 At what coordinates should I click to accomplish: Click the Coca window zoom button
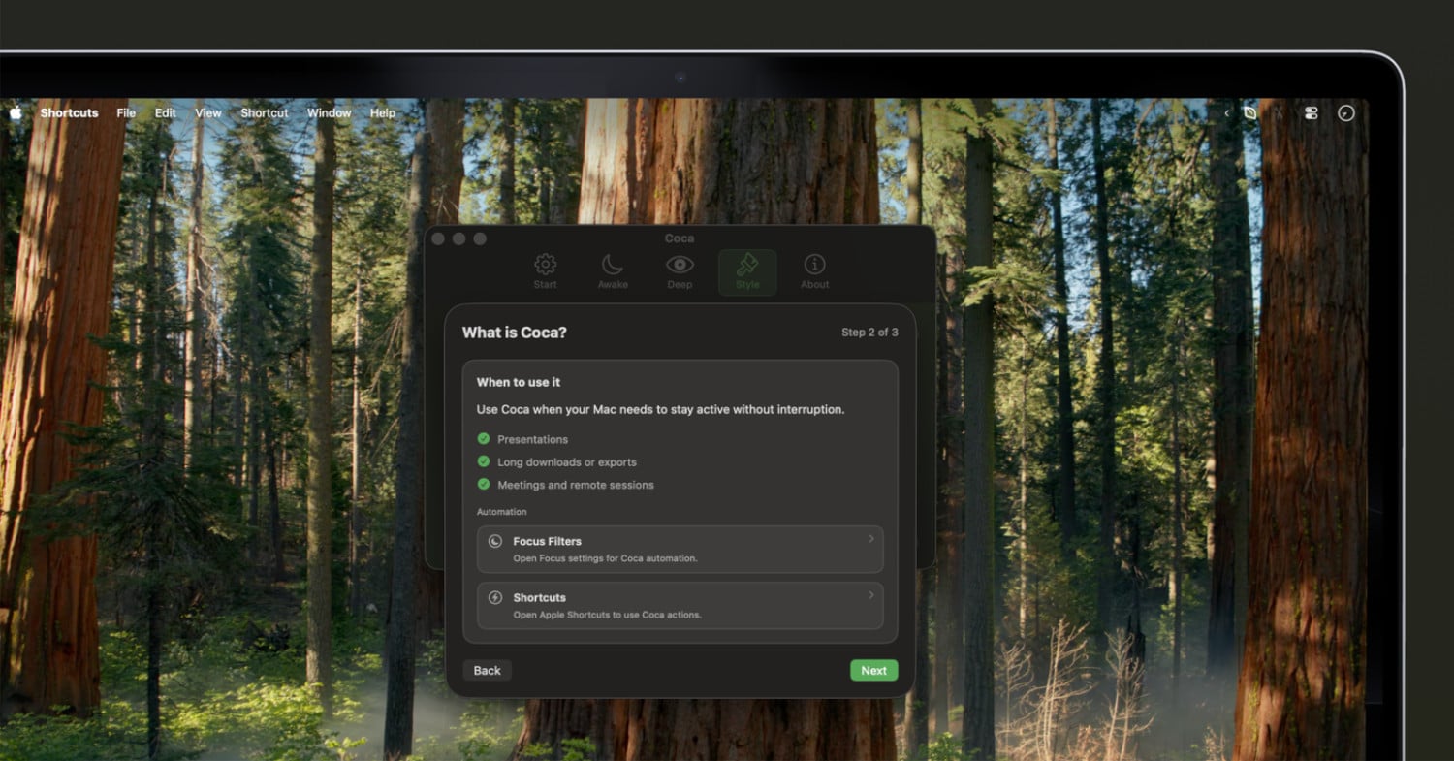[x=480, y=238]
